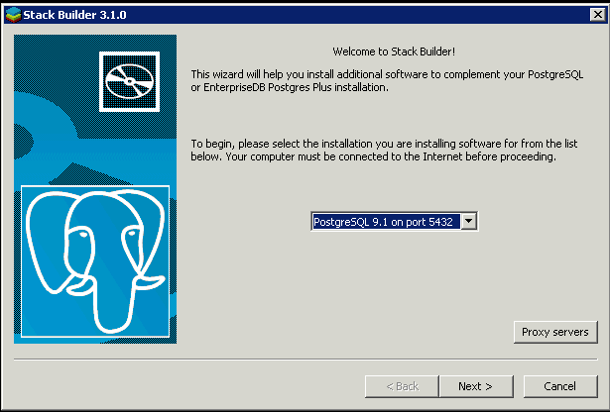Click the 'To begin, please select the installation' text
The image size is (610, 412).
click(x=384, y=150)
